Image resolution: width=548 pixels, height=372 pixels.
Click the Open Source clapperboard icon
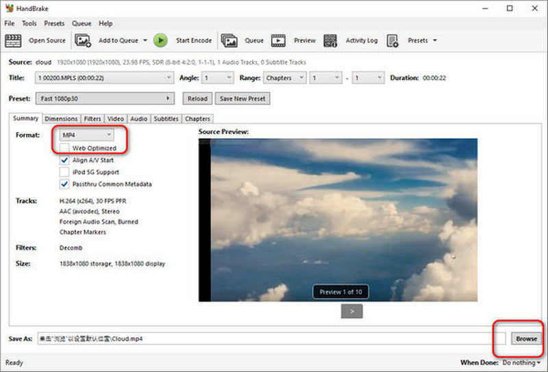(13, 40)
